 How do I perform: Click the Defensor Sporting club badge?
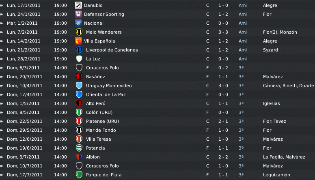click(x=78, y=14)
